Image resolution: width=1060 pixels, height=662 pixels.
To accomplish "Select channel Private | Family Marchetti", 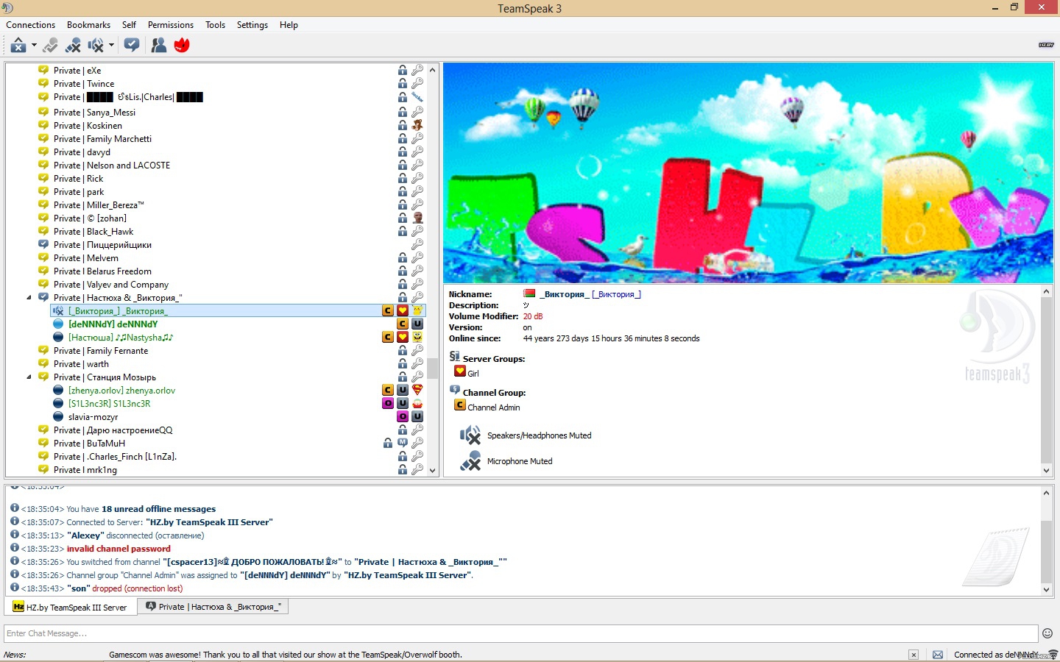I will [x=102, y=139].
